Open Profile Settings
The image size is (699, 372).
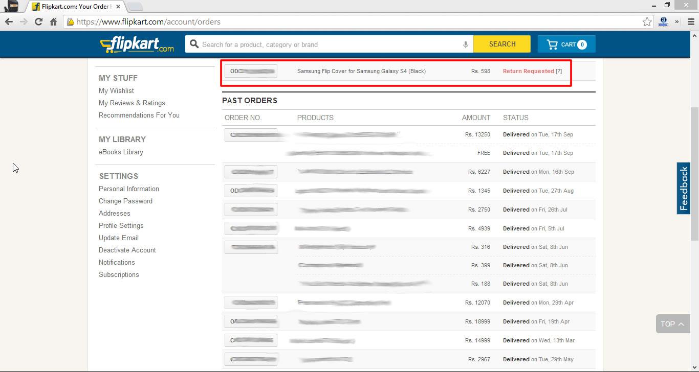click(x=121, y=225)
